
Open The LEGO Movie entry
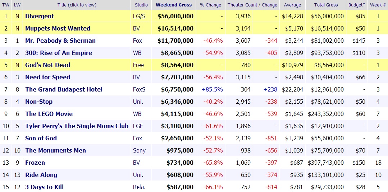[49, 114]
